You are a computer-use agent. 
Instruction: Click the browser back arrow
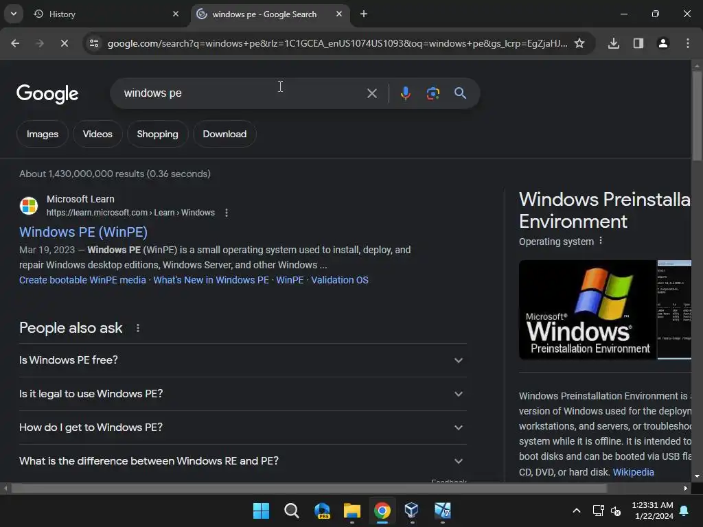point(15,43)
